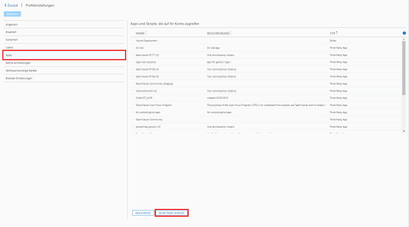The width and height of the screenshot is (409, 227).
Task: Click the apps list scrollbar thumb
Action: click(404, 68)
